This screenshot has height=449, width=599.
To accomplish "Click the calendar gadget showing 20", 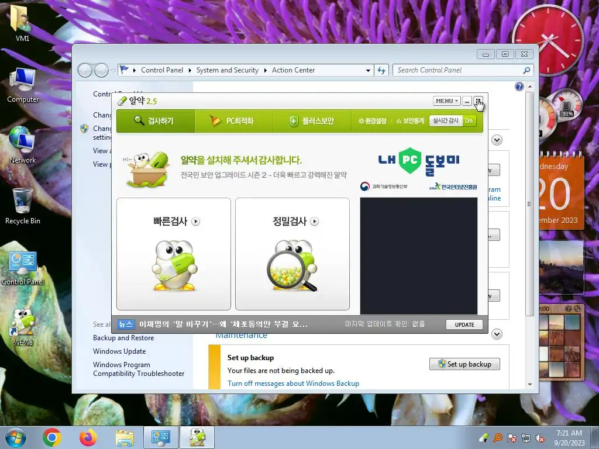I will click(x=561, y=191).
